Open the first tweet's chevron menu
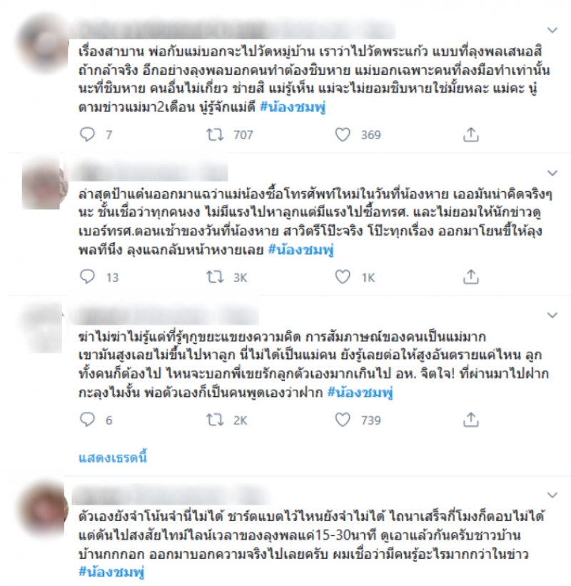This screenshot has width=571, height=586. [552, 30]
